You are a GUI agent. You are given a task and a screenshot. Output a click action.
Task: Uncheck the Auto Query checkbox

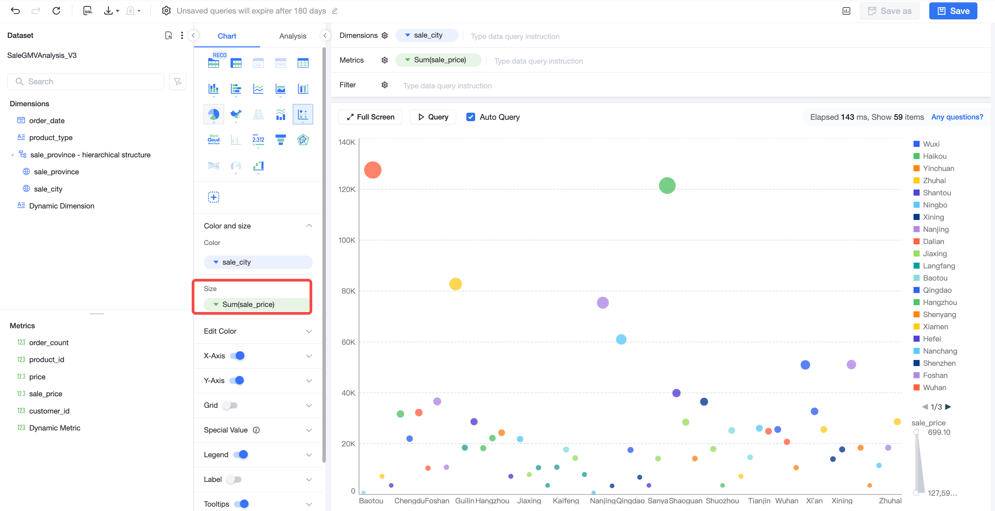pos(470,117)
